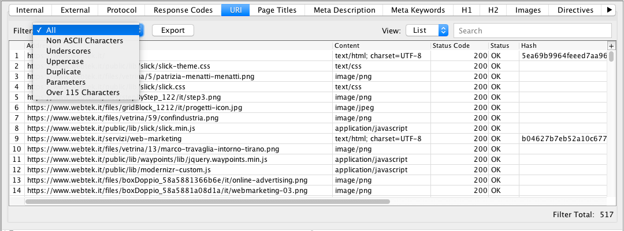
Task: Sort by Status Code column header
Action: (460, 46)
